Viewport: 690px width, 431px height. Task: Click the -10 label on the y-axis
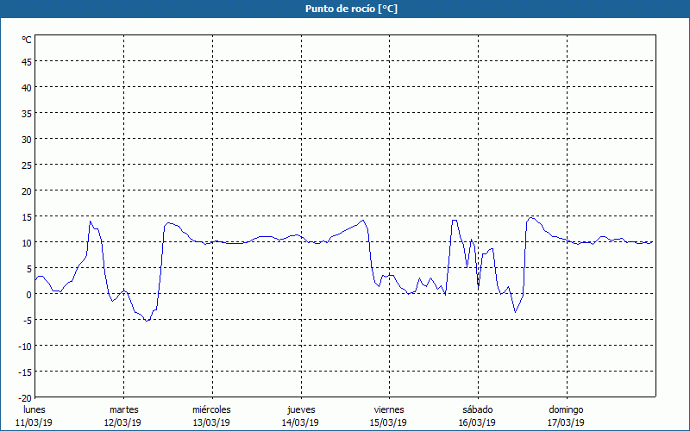[x=25, y=346]
